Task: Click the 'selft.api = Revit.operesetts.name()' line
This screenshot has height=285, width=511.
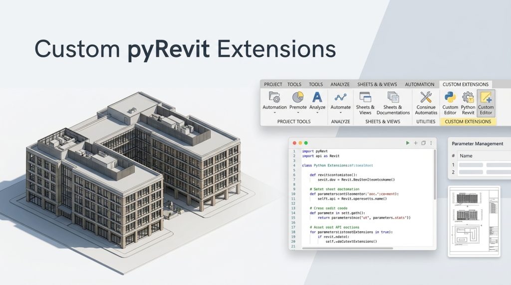Action: click(352, 198)
